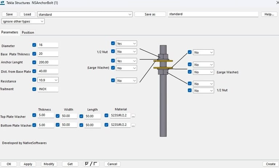Screen dimensions: 279x168
Task: Click the Load button
Action: pyautogui.click(x=27, y=14)
